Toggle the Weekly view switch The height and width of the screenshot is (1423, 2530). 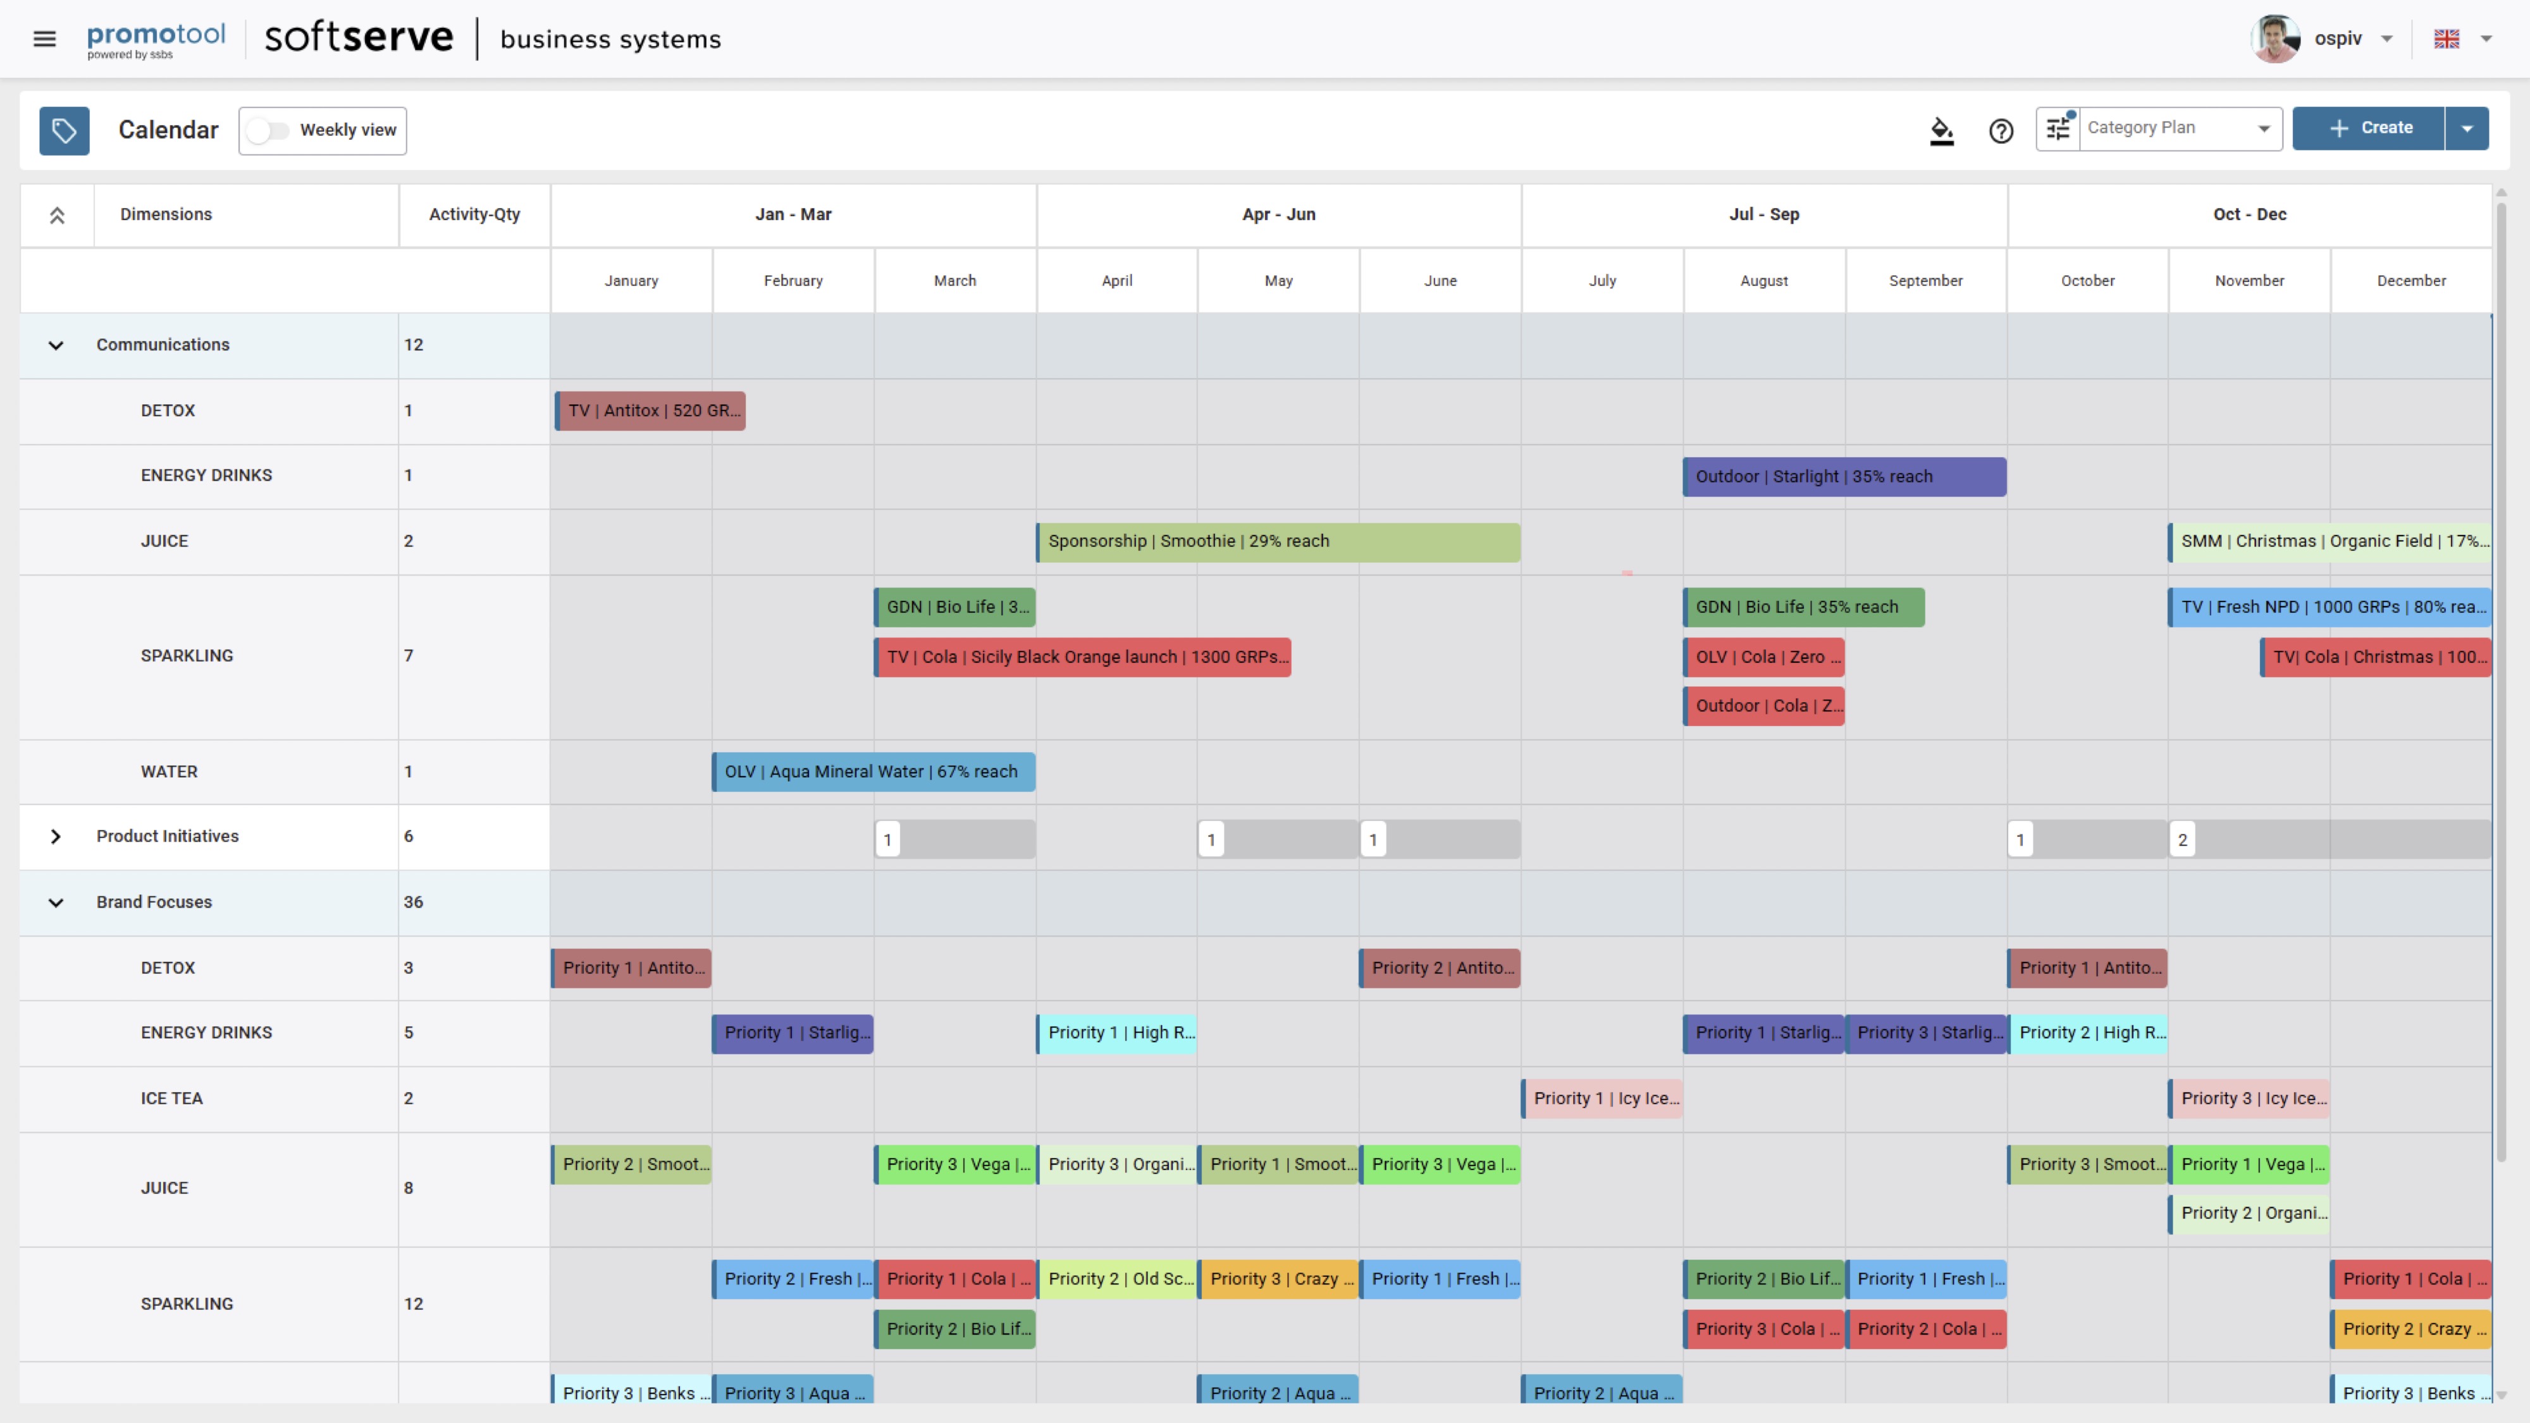tap(267, 131)
